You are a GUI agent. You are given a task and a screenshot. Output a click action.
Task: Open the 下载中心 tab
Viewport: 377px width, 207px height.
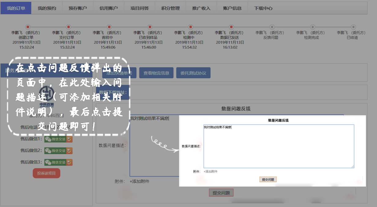pos(263,8)
